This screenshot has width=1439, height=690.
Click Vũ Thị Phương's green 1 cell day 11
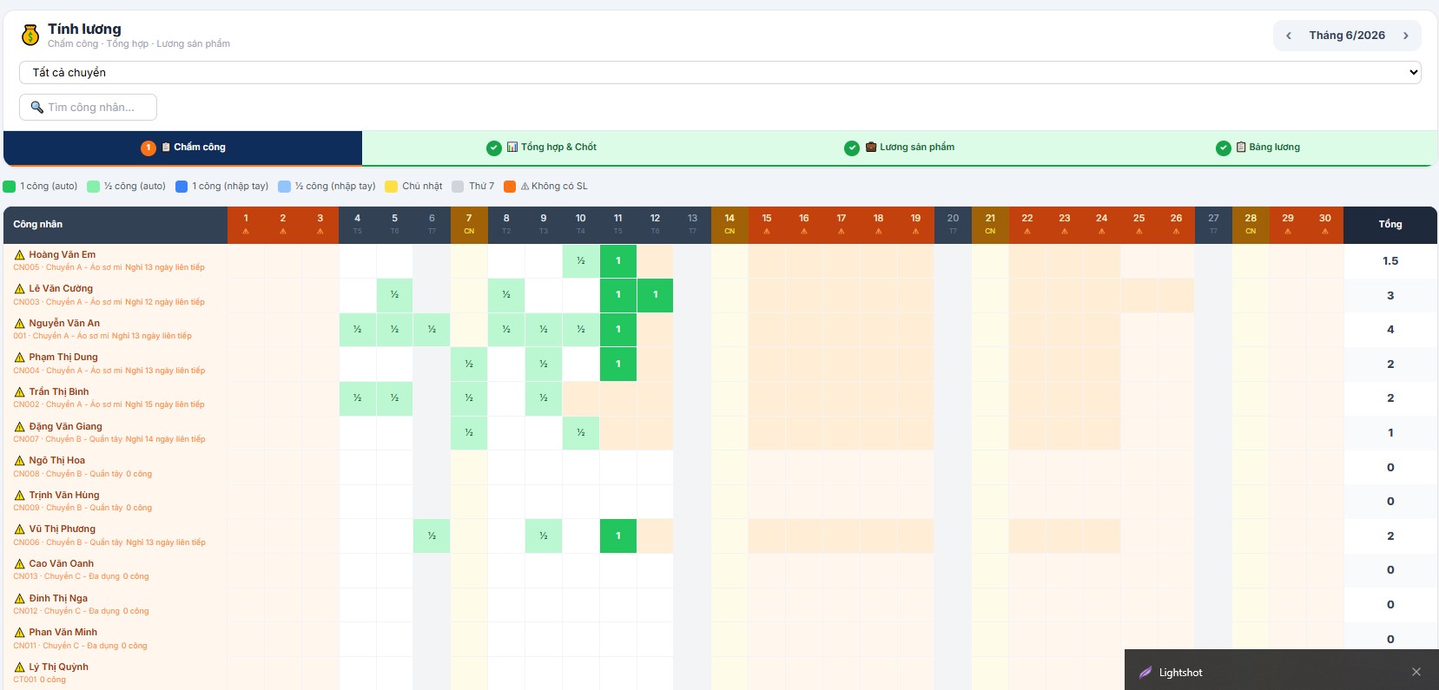[x=618, y=536]
